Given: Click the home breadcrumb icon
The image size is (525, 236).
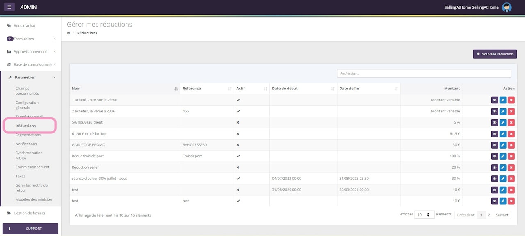Looking at the screenshot, I should coord(68,33).
